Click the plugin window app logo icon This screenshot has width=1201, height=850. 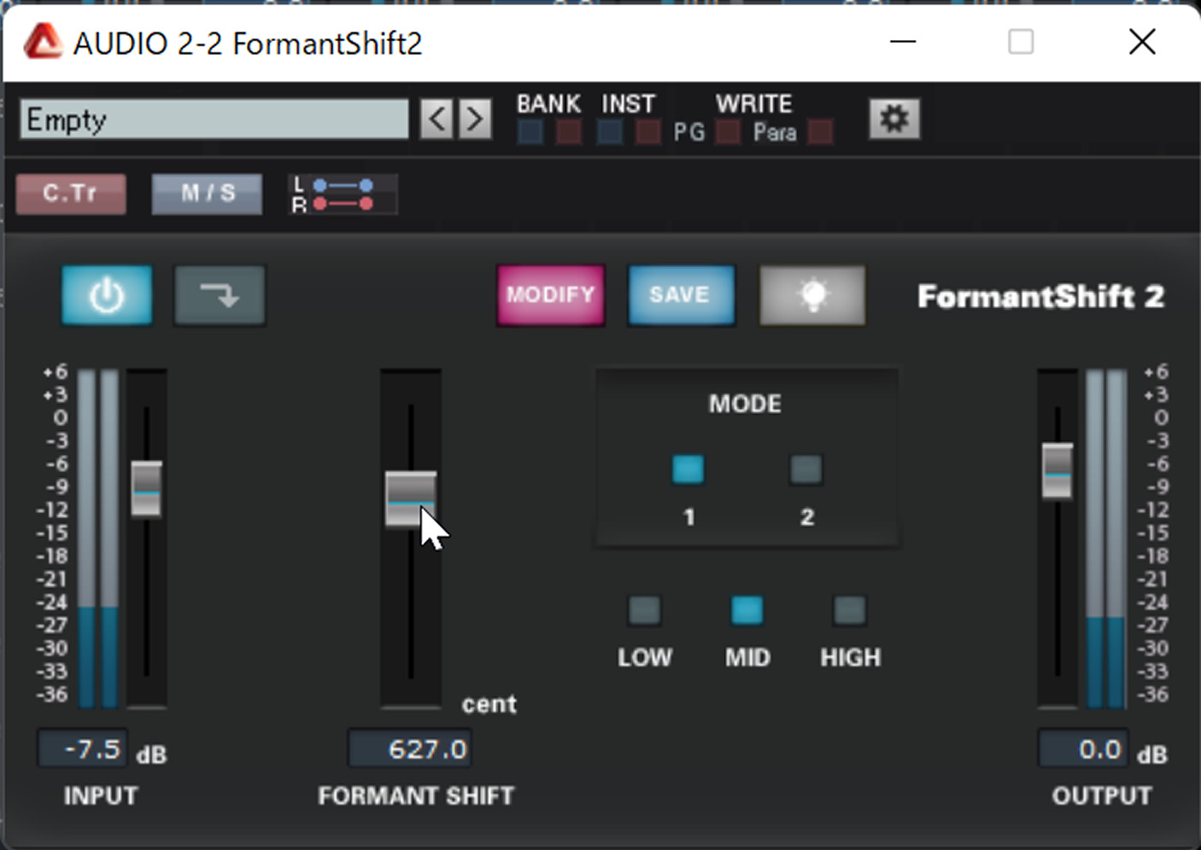(x=43, y=42)
